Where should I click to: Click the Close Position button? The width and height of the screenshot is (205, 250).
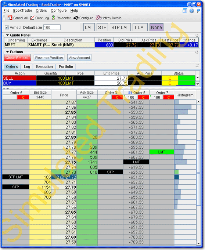(x=17, y=58)
